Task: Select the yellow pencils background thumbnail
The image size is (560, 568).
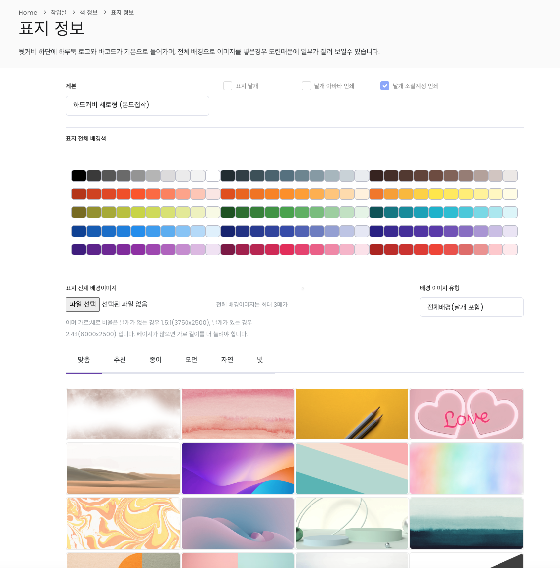Action: pos(352,414)
